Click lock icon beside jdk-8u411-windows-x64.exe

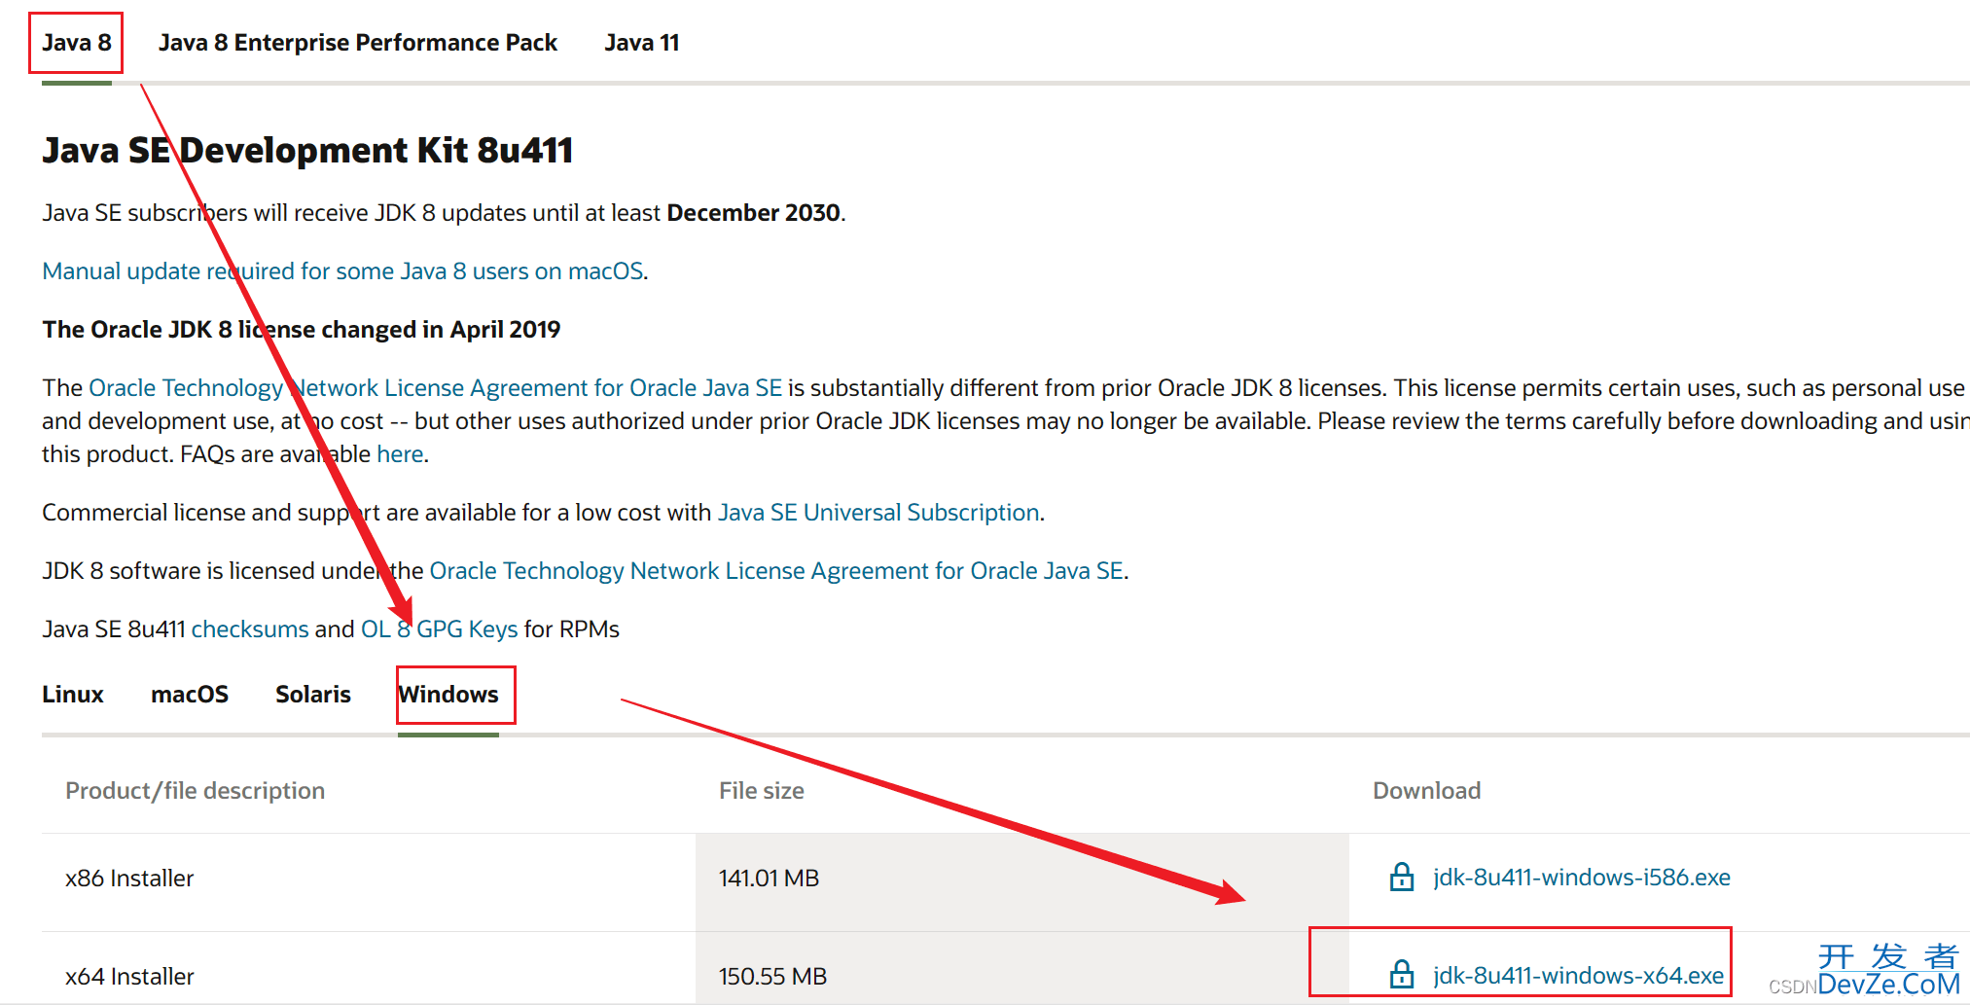[x=1401, y=974]
